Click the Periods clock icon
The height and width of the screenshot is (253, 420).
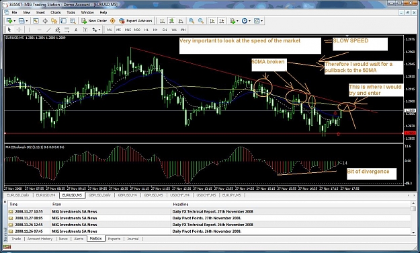click(245, 21)
